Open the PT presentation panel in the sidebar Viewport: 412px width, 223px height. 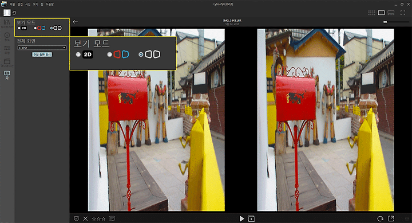tap(7, 75)
